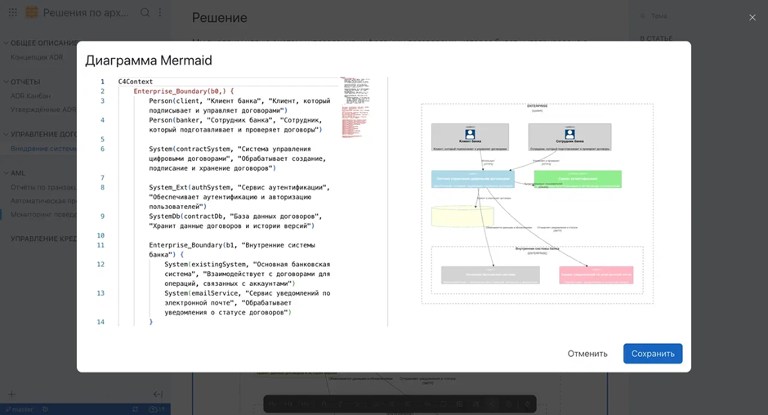The height and width of the screenshot is (415, 768).
Task: Click the grey Основная банковская система node
Action: coord(490,274)
